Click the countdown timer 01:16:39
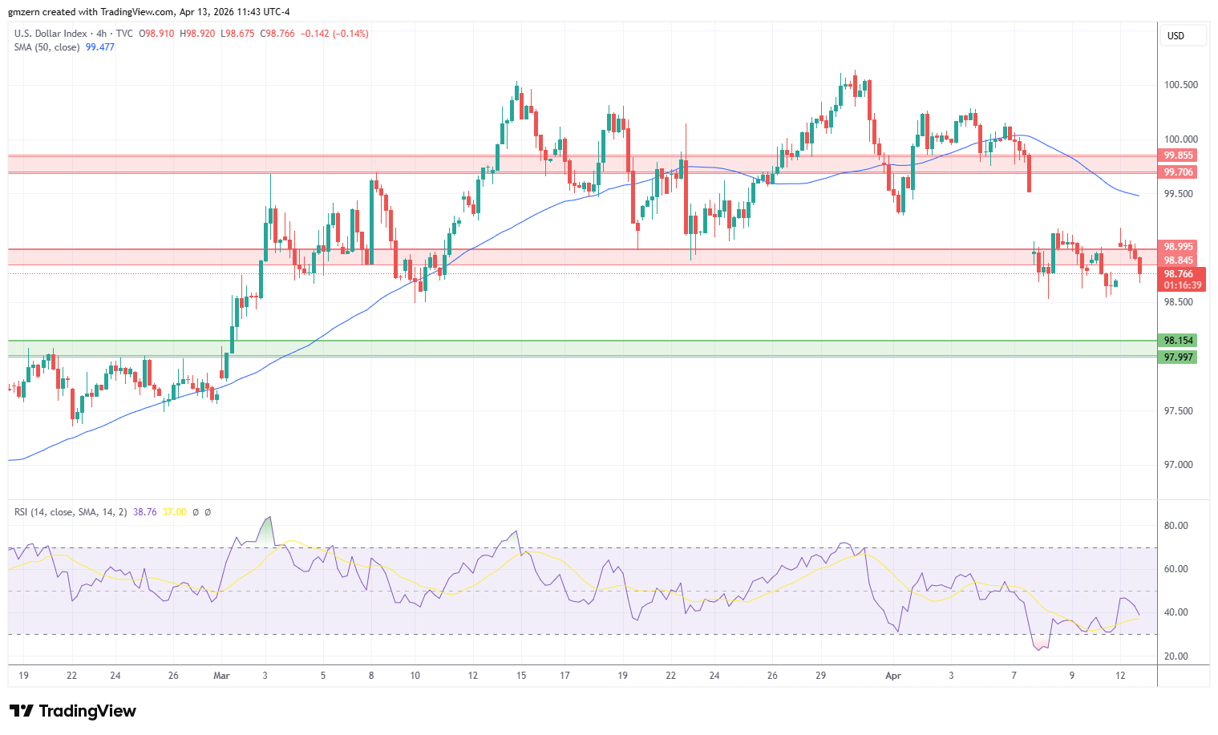The image size is (1218, 735). (x=1183, y=285)
